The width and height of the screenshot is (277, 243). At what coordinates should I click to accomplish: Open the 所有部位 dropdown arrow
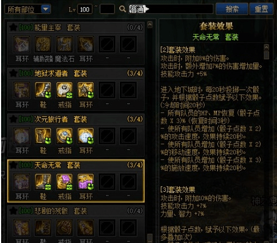coord(46,9)
